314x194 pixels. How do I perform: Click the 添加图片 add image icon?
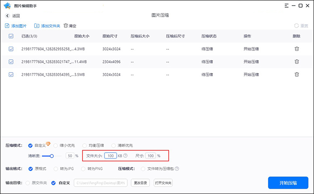(7, 26)
